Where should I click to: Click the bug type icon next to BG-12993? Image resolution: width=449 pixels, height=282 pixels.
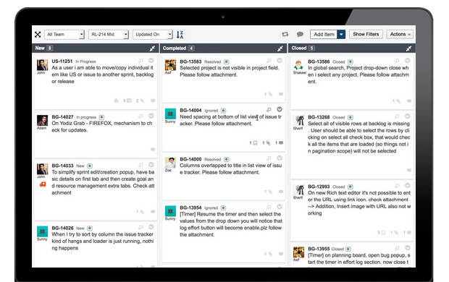pos(351,187)
